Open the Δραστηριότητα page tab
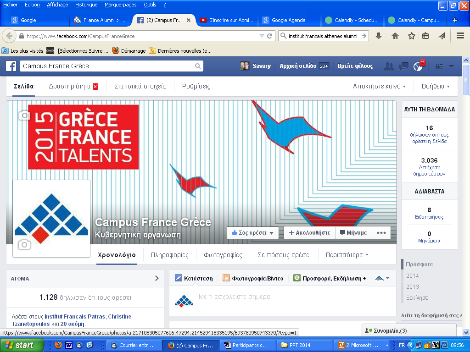 (x=73, y=86)
